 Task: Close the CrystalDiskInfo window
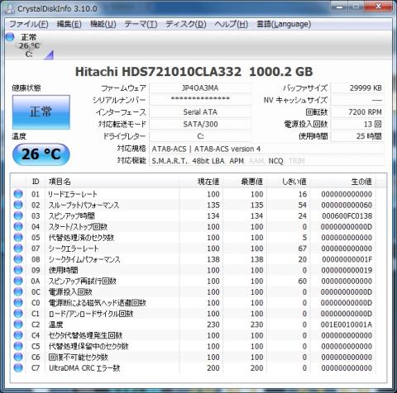379,6
